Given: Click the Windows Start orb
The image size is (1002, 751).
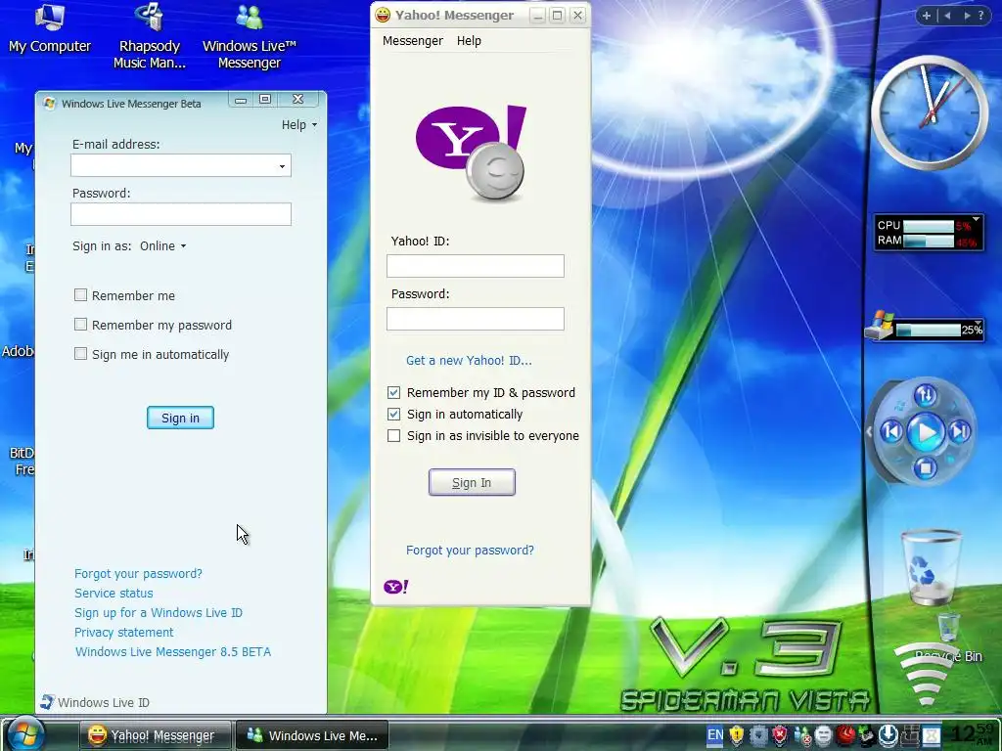Looking at the screenshot, I should point(24,734).
